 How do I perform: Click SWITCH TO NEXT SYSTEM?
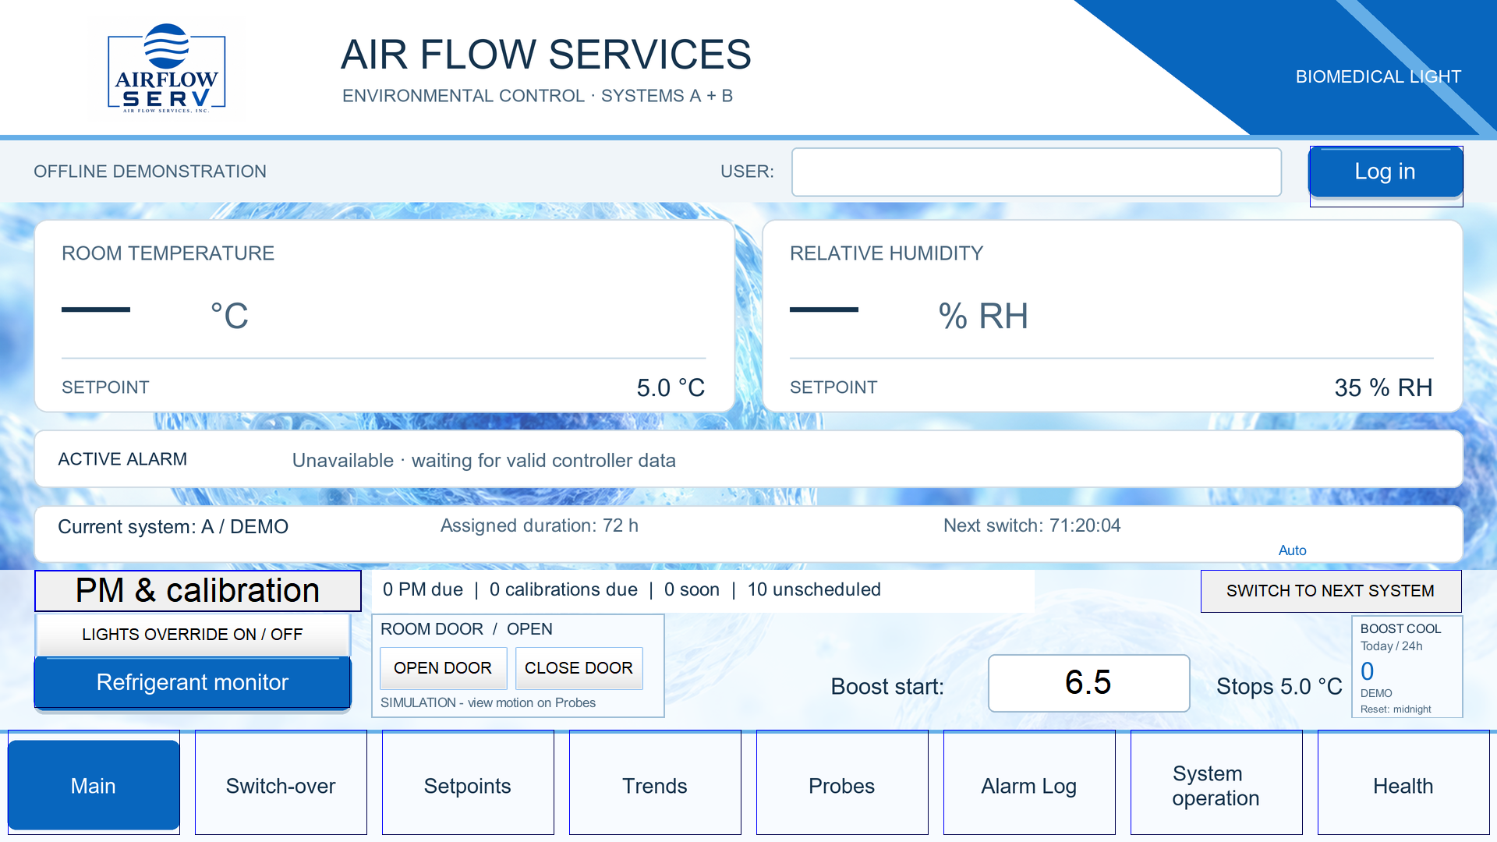click(1330, 591)
